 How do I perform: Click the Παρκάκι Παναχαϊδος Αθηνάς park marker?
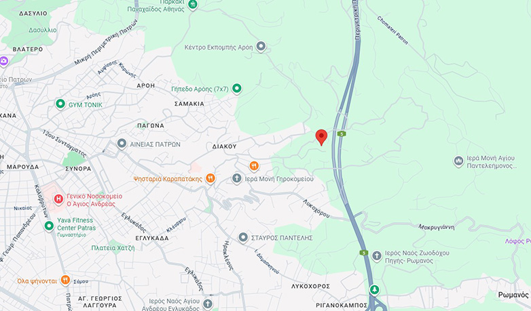[193, 5]
